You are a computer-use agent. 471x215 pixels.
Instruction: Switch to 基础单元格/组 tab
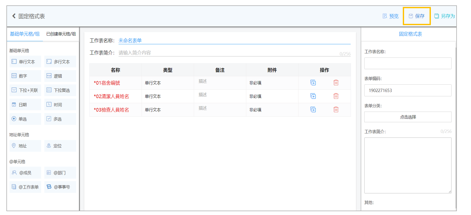[25, 34]
